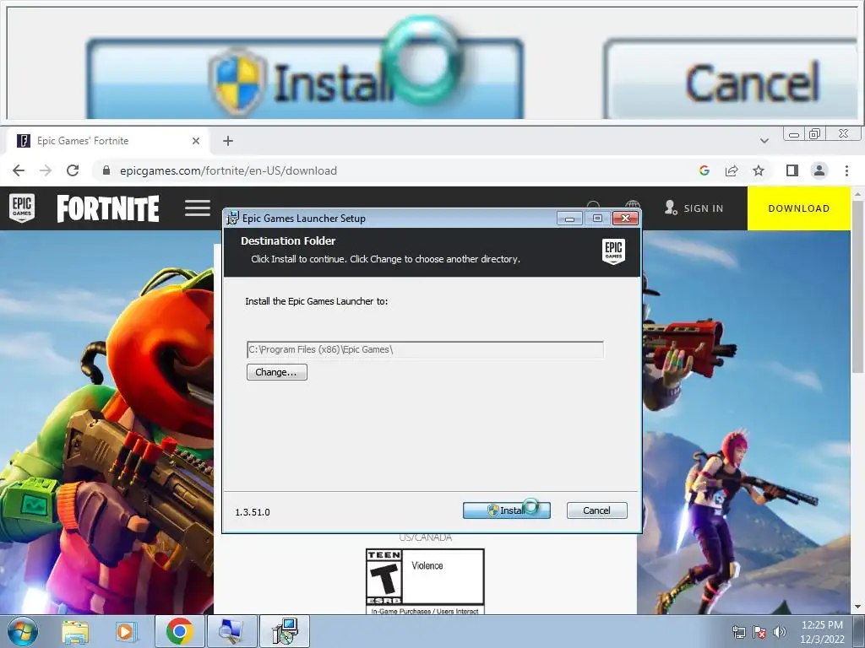Click 'Install the Epic Games Launcher to:' text
Image resolution: width=865 pixels, height=648 pixels.
coord(317,301)
